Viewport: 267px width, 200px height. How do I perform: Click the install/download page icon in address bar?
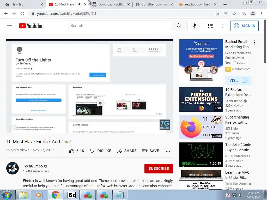pos(217,14)
